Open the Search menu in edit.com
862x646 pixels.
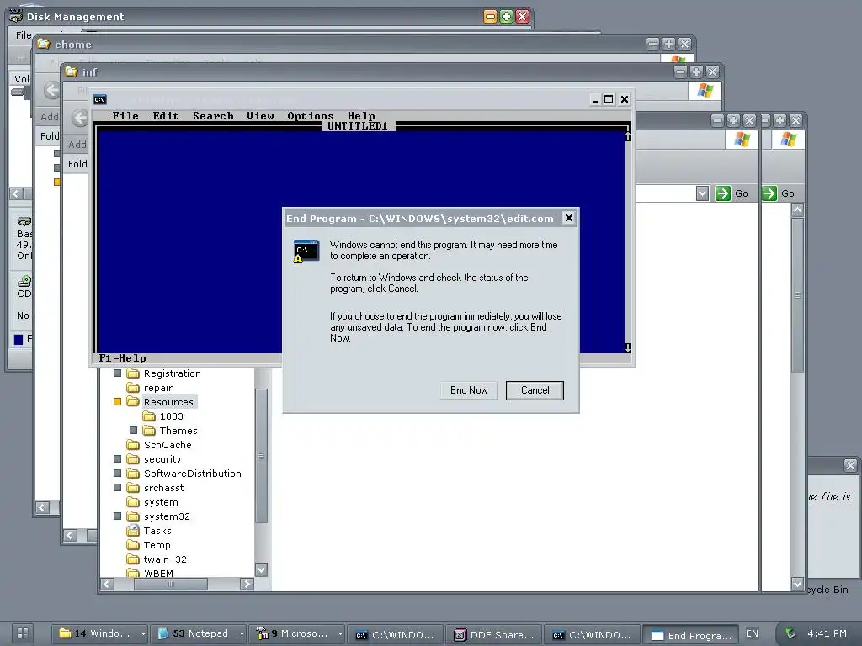[213, 116]
